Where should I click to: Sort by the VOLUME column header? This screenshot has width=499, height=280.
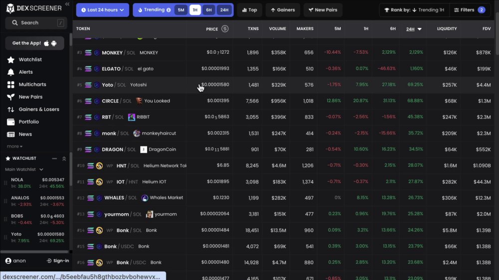(277, 28)
